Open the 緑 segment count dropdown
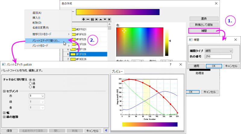The width and height of the screenshot is (241, 134). (x=37, y=102)
